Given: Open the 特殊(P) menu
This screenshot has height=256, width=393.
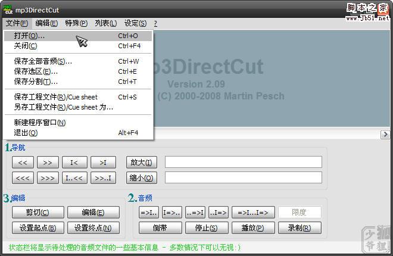Looking at the screenshot, I should (76, 23).
